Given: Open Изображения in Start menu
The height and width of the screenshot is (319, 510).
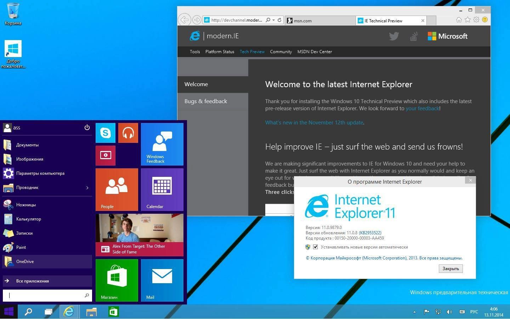Looking at the screenshot, I should (x=47, y=159).
